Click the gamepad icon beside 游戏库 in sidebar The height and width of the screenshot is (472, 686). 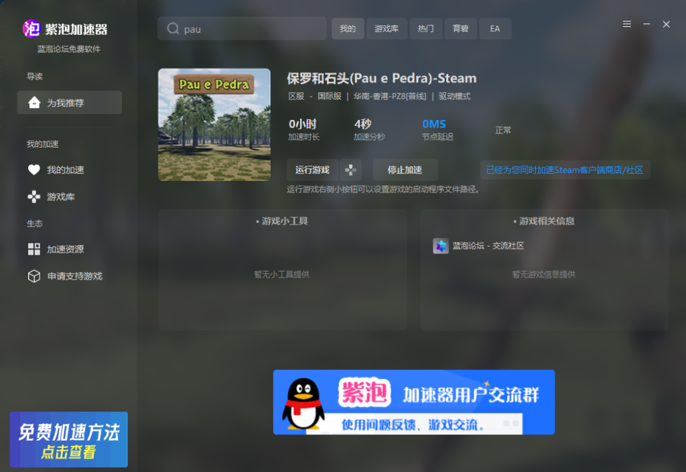pyautogui.click(x=34, y=196)
